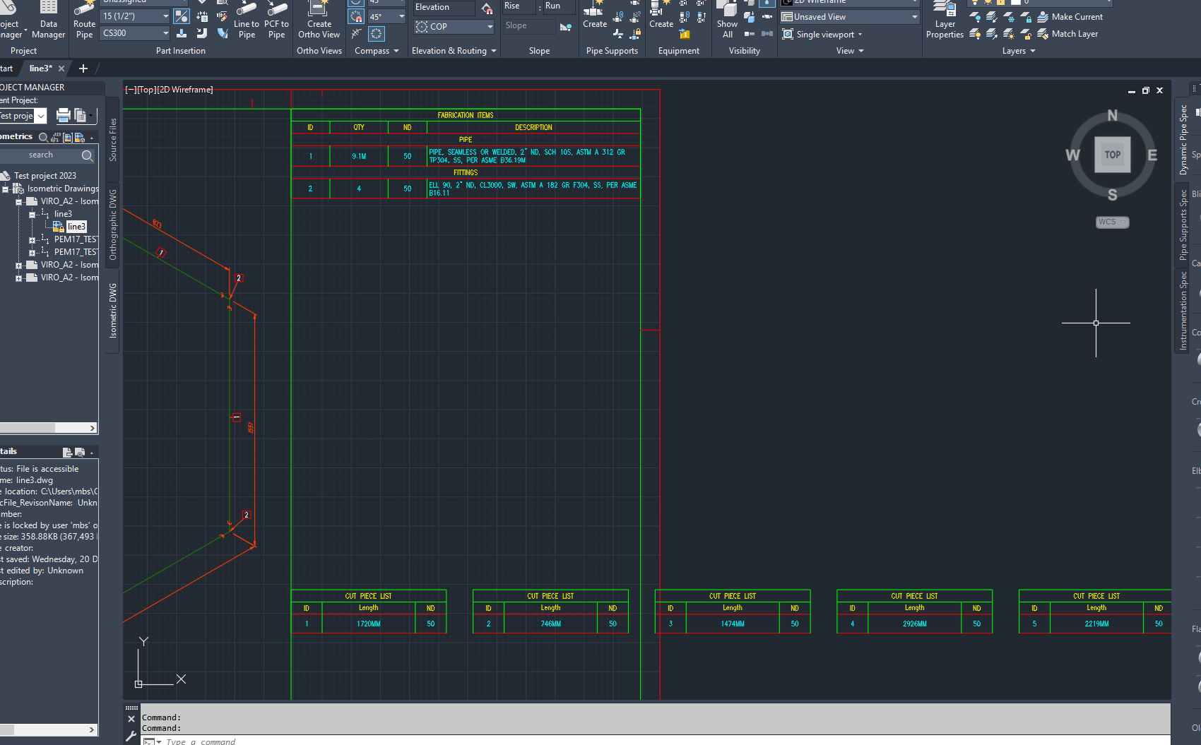The width and height of the screenshot is (1201, 745).
Task: Click the search button in Project Manager
Action: pyautogui.click(x=87, y=155)
